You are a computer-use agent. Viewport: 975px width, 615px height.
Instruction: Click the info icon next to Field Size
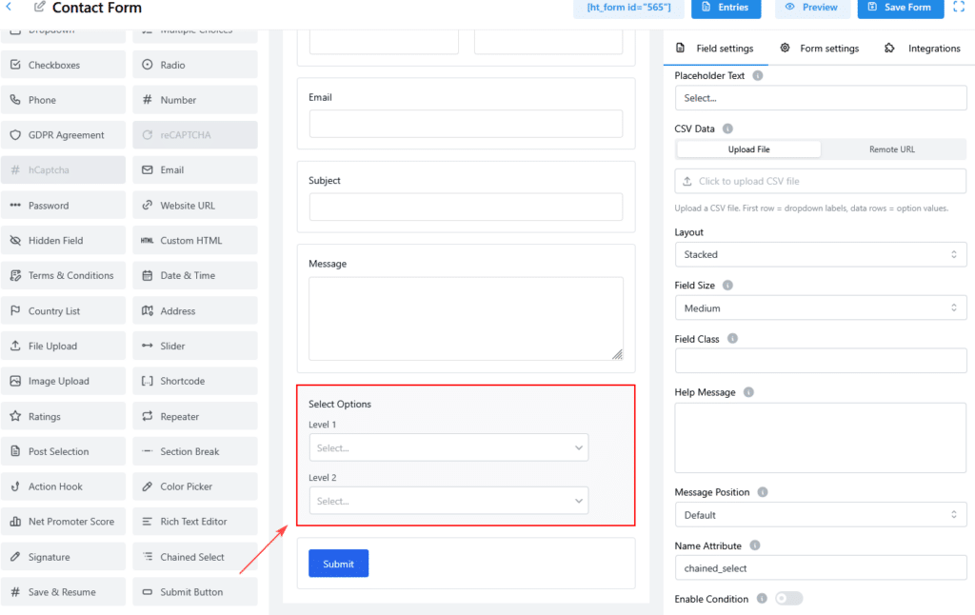pyautogui.click(x=727, y=285)
